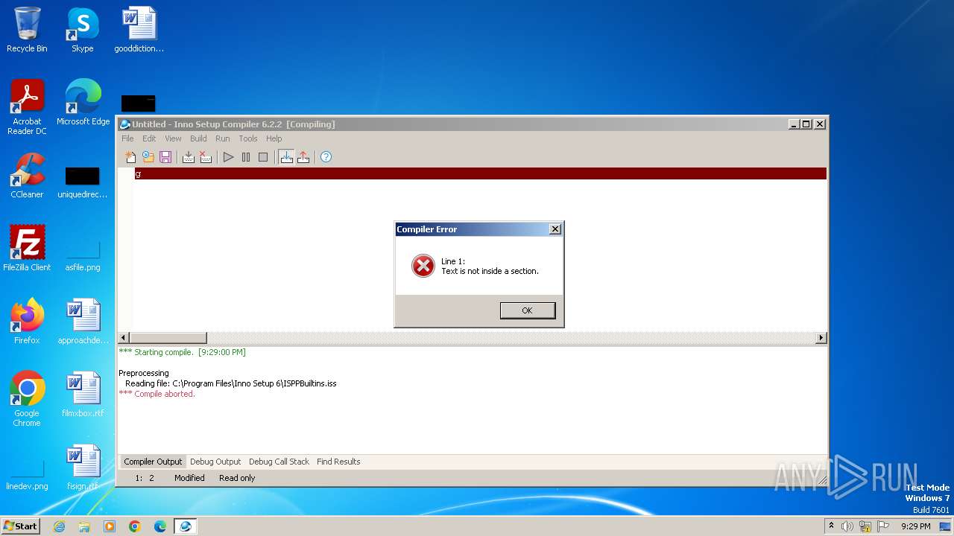Select the linedev.png desktop file
Screen dimensions: 954x536
tap(27, 476)
